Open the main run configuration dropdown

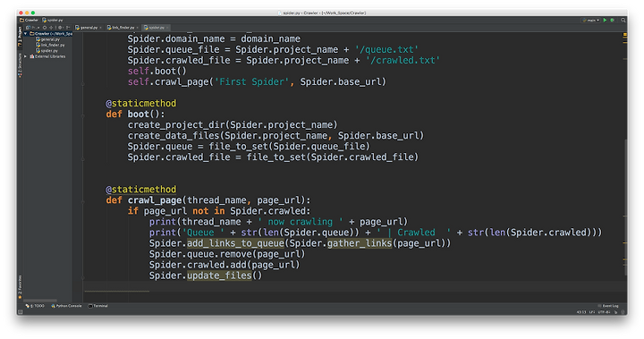click(590, 20)
